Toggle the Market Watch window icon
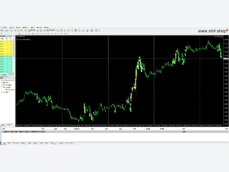This screenshot has width=229, height=172. (x=12, y=30)
